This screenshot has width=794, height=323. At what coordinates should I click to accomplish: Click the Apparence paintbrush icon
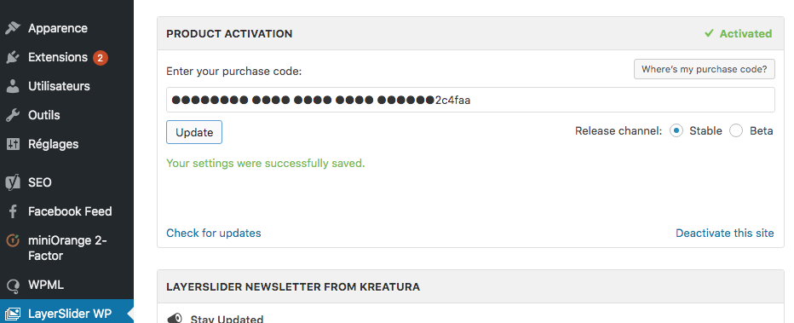coord(13,28)
